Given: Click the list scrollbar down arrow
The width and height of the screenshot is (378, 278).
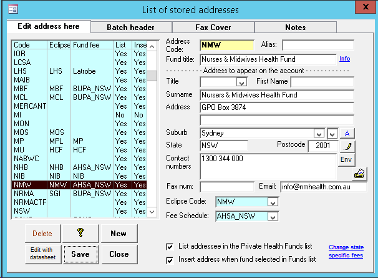Looking at the screenshot, I should coord(152,212).
